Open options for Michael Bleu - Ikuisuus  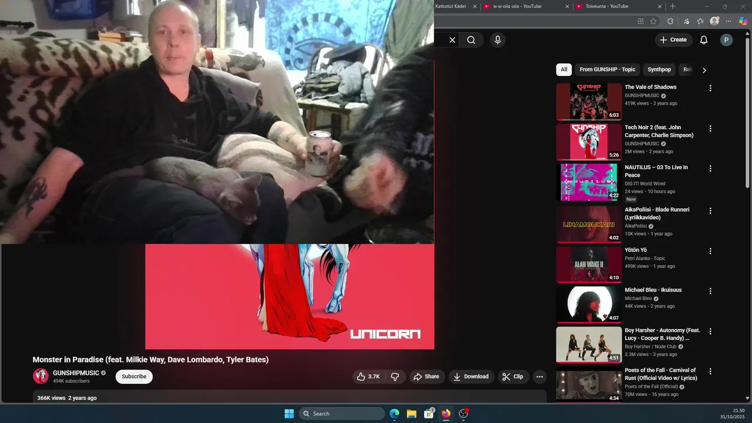click(710, 291)
